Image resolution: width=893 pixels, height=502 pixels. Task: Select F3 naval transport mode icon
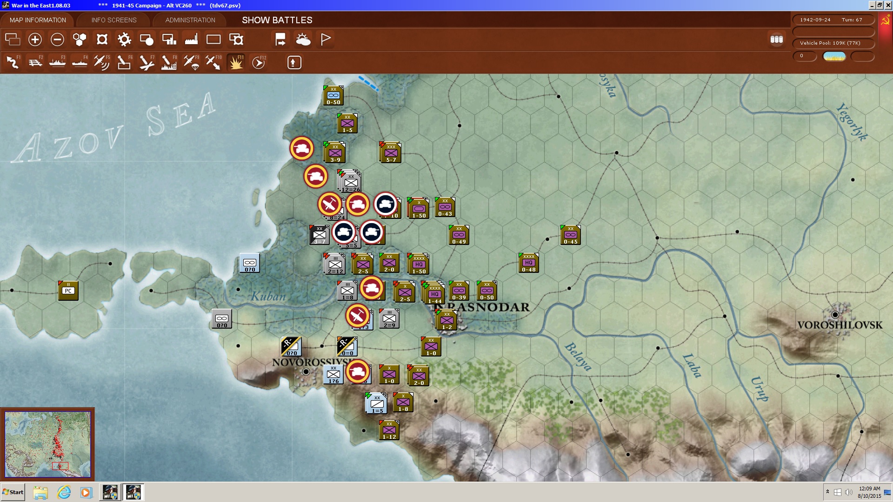coord(57,62)
